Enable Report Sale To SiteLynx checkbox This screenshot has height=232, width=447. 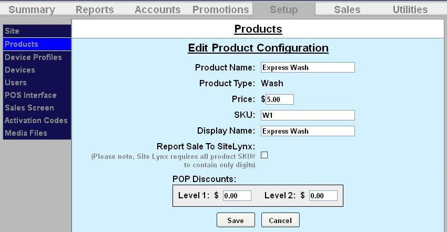(x=265, y=155)
